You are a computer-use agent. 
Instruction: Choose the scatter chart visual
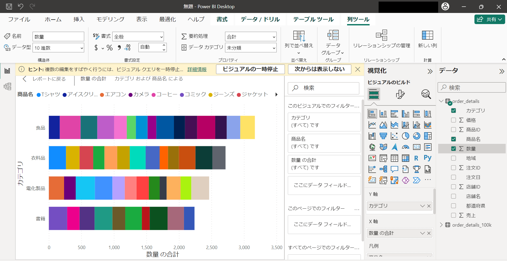click(394, 136)
